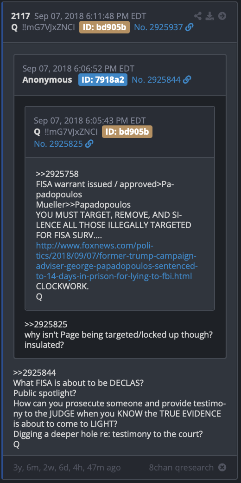Click the >>2925758 reply reference
The width and height of the screenshot is (241, 483).
(57, 174)
